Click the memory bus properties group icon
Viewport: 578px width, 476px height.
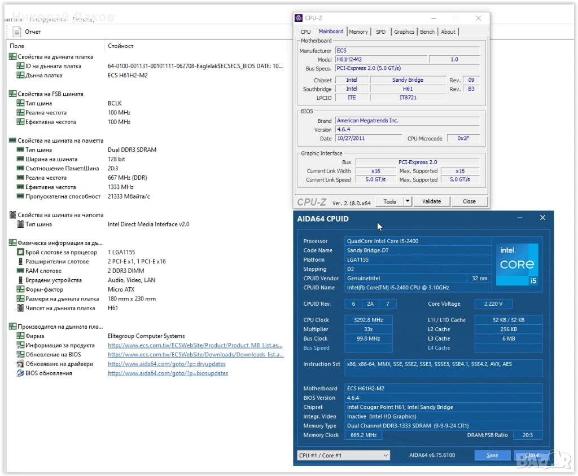(x=12, y=140)
